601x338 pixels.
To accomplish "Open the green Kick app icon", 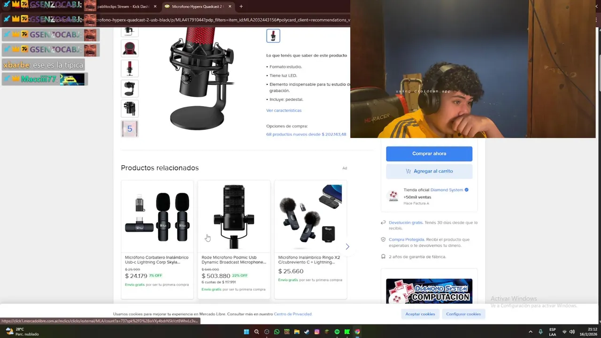I will point(347,332).
